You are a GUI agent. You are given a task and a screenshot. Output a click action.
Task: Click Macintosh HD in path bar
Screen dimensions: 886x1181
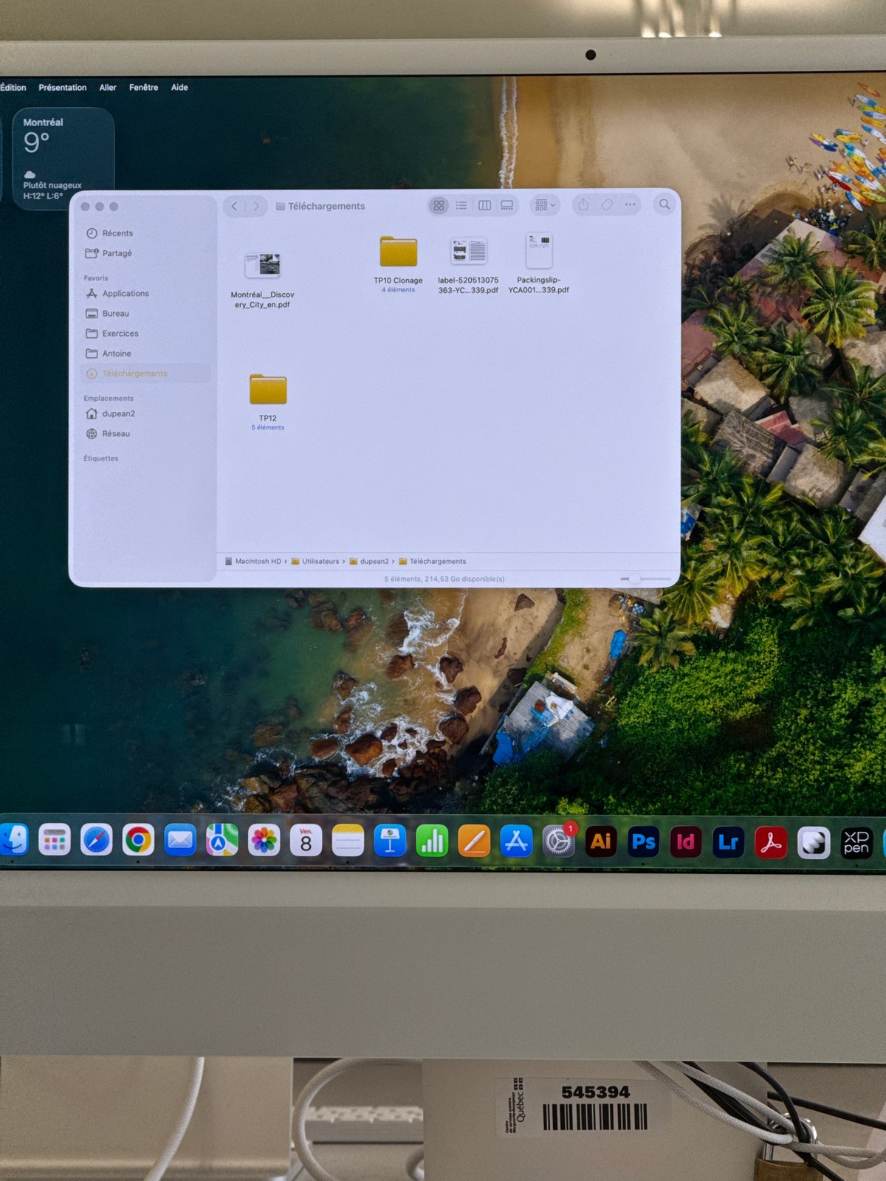(x=253, y=561)
